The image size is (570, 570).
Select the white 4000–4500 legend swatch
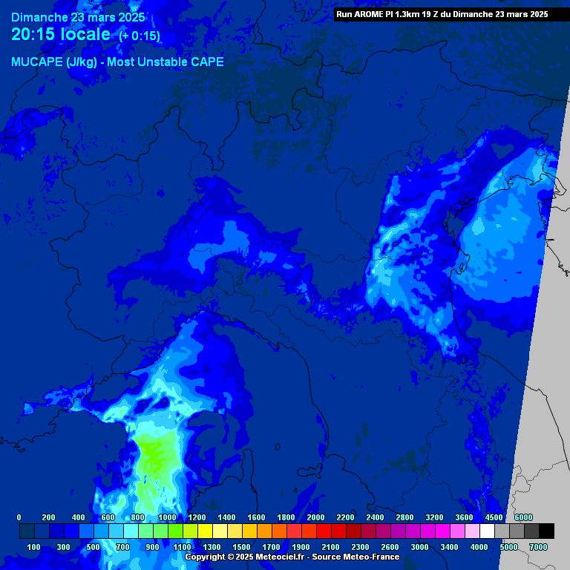tap(487, 531)
